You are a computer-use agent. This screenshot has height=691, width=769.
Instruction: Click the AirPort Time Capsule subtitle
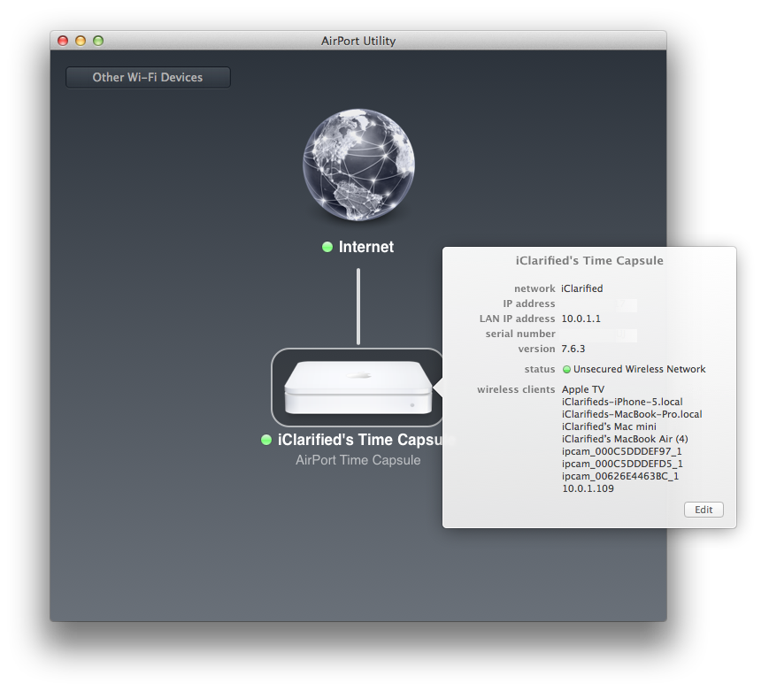pyautogui.click(x=358, y=460)
